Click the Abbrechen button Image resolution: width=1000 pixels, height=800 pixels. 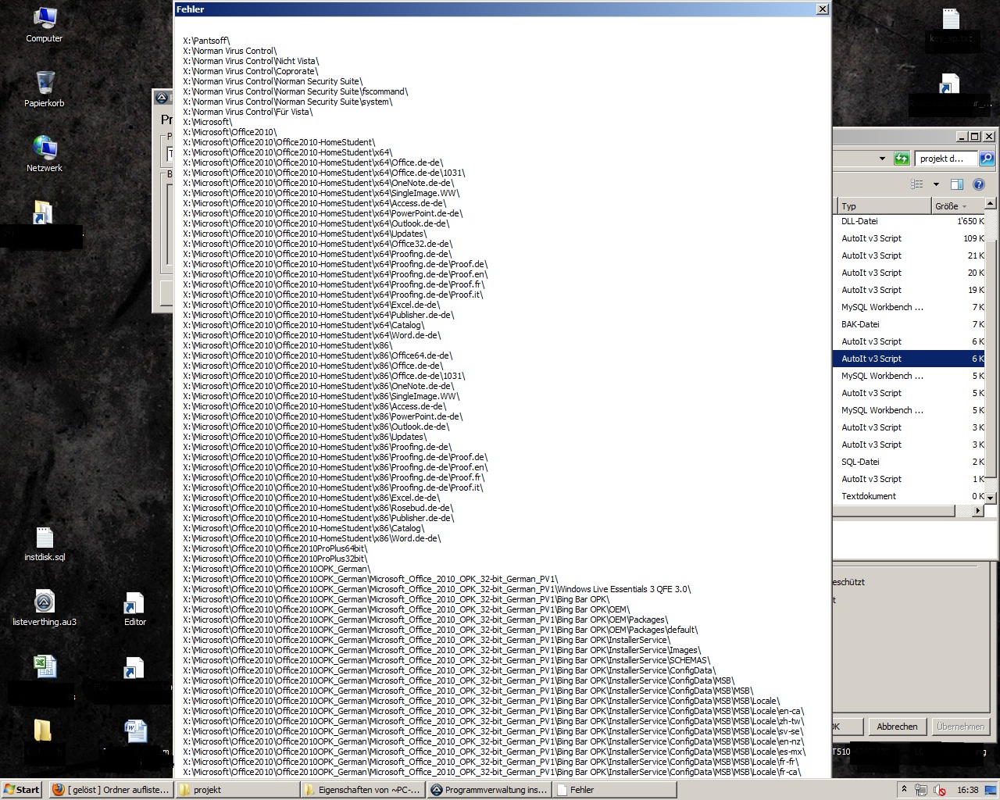click(x=897, y=727)
